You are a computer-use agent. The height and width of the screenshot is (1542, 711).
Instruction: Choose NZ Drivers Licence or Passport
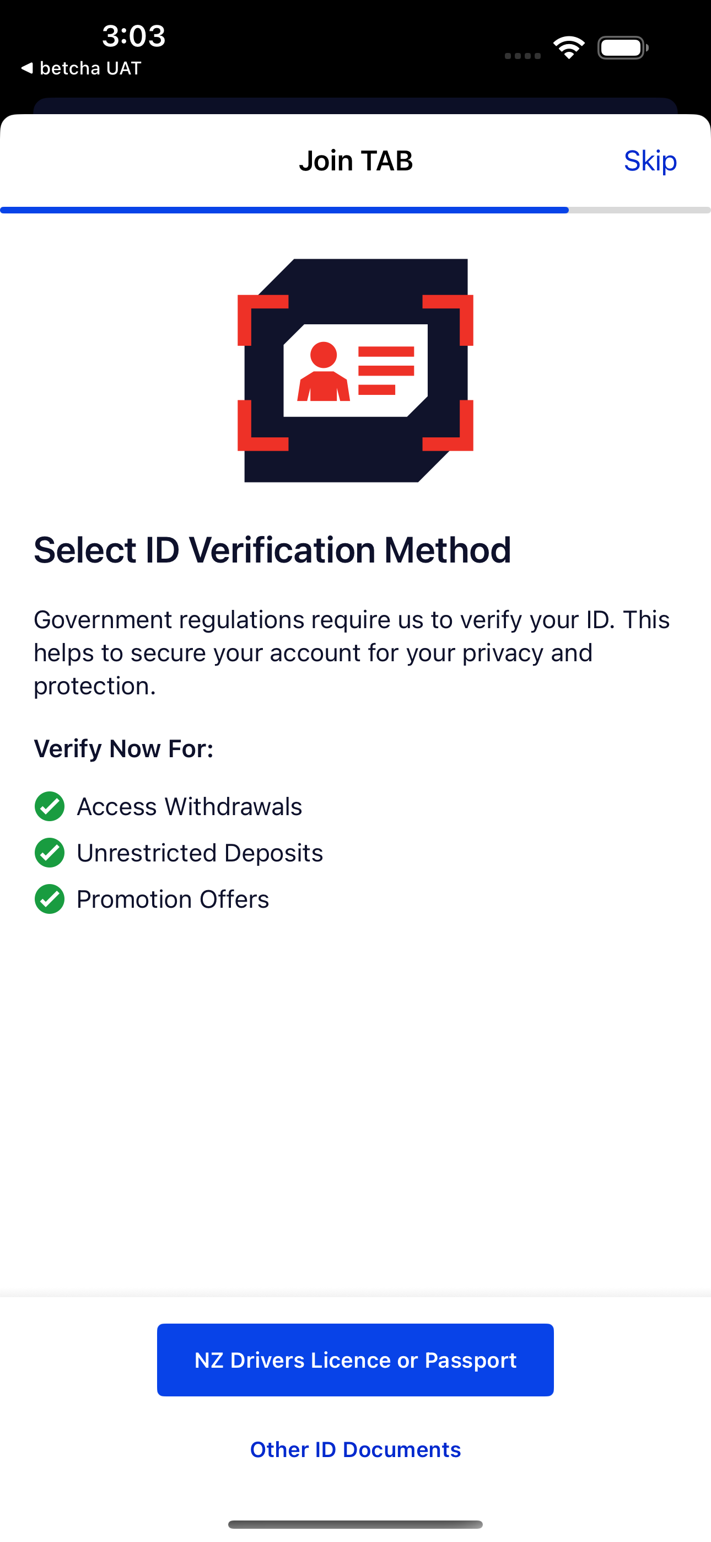coord(355,1359)
